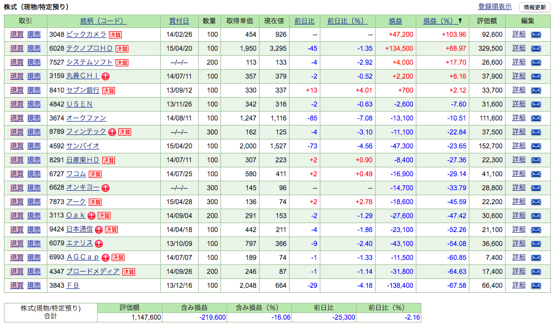Open 詳細 for 日本通信
This screenshot has width=557, height=328.
pyautogui.click(x=518, y=229)
